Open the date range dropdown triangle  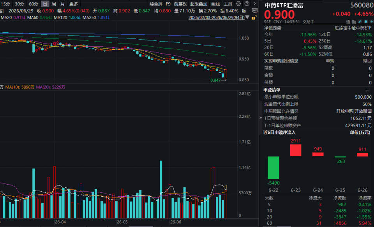(x=247, y=17)
